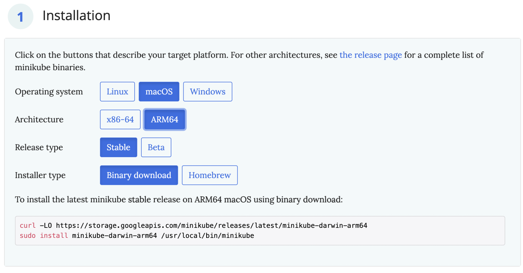Click the sudo install command line
The width and height of the screenshot is (523, 273).
pyautogui.click(x=137, y=236)
